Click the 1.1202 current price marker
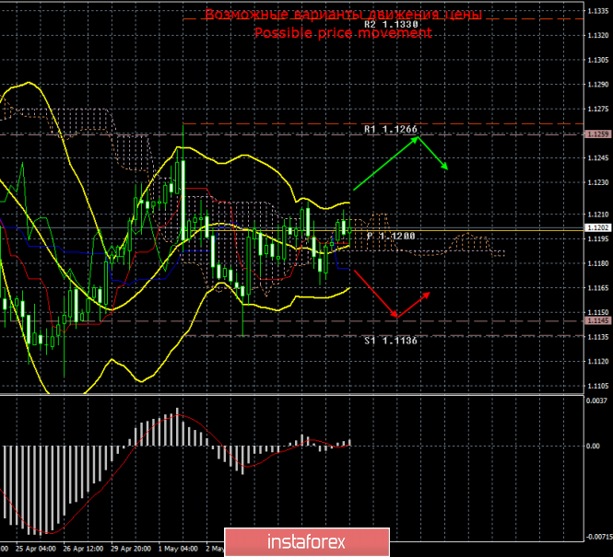The width and height of the screenshot is (613, 557). point(597,227)
